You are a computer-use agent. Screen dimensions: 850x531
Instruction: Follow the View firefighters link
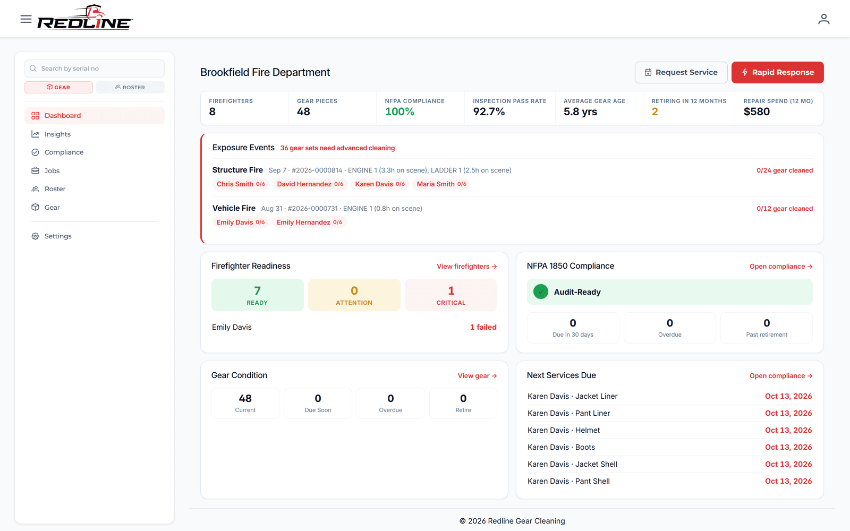pyautogui.click(x=467, y=267)
